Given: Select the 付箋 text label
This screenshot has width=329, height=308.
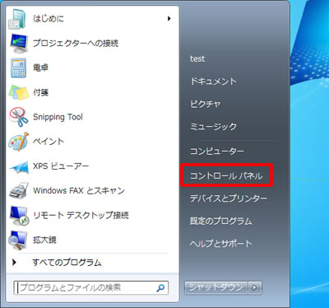Looking at the screenshot, I should point(40,92).
